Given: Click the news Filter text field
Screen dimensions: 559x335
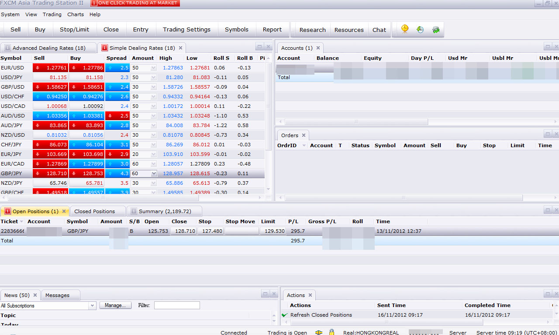Looking at the screenshot, I should click(x=176, y=305).
